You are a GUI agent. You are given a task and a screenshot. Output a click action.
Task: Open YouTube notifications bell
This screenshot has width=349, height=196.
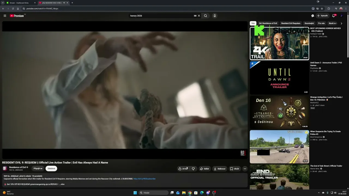333,16
